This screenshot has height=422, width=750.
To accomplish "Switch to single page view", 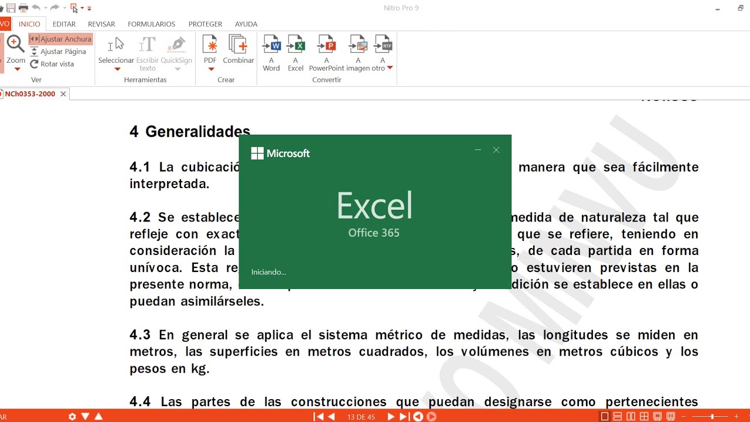I will tap(605, 417).
